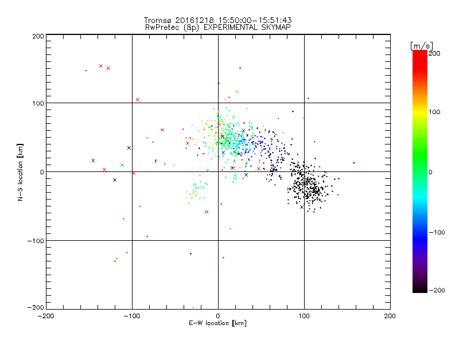Click the subtitle 'RwPretec (8p) EXPERIMENTAL SKYMAP'

pos(217,28)
